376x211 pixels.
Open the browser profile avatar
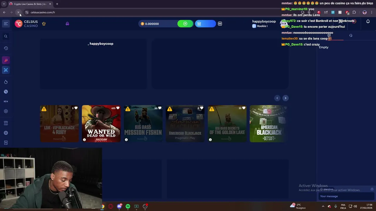coord(365,12)
